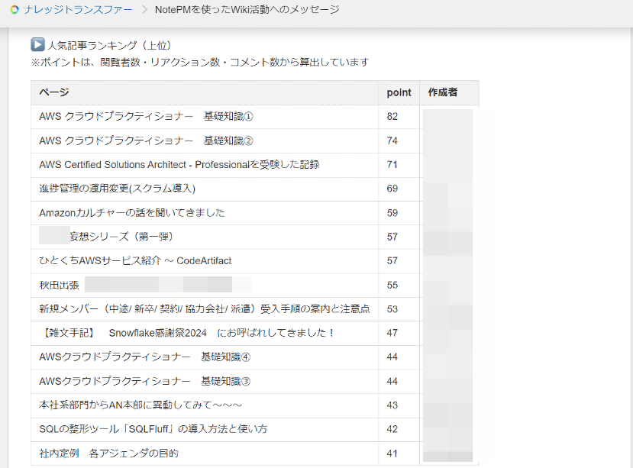Select the point value 59
633x468 pixels.
[392, 213]
